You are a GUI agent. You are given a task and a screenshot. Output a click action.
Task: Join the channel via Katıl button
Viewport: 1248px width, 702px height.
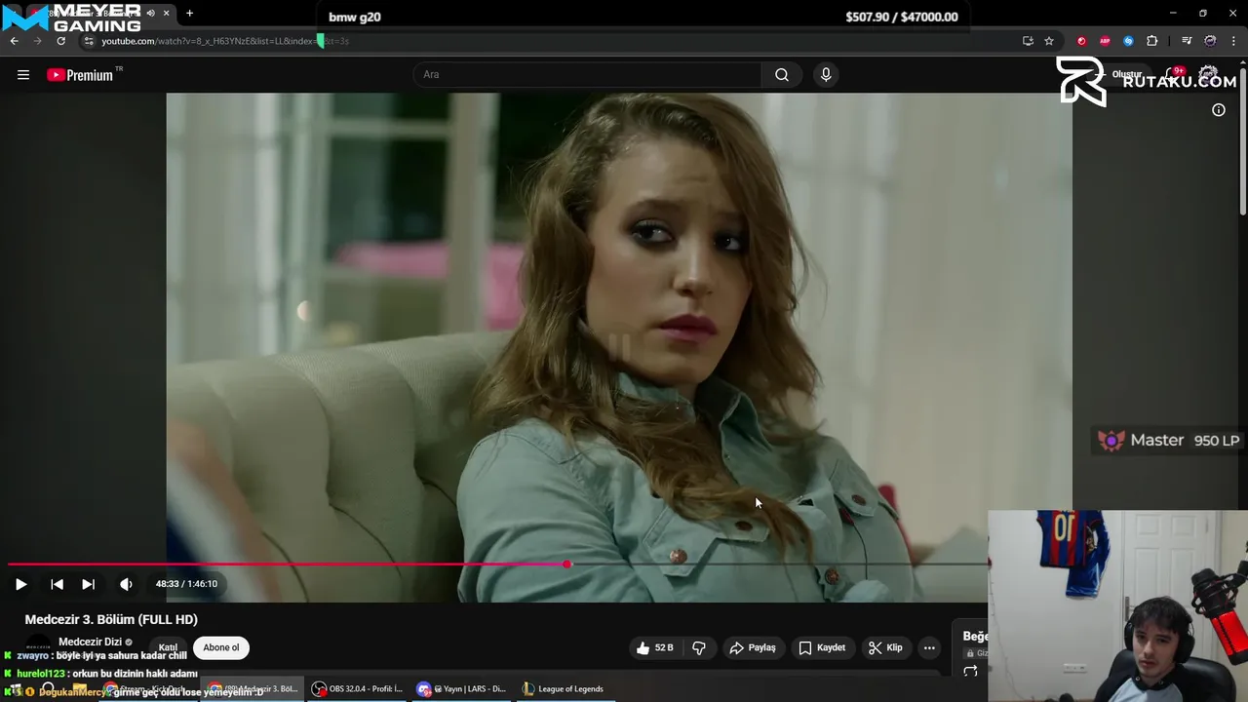169,647
